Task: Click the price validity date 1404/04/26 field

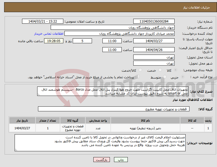Action: pyautogui.click(x=154, y=50)
